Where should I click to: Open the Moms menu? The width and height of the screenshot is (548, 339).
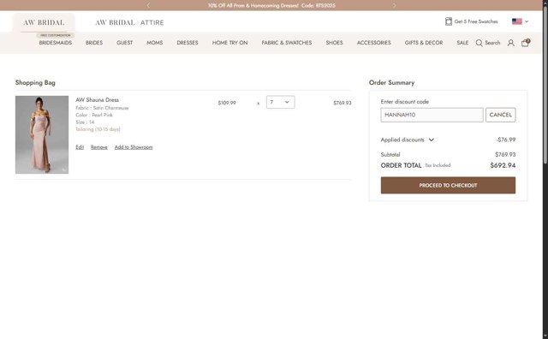point(154,43)
